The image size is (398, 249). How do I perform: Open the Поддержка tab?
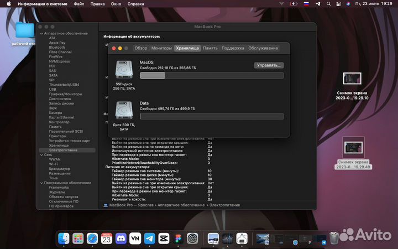point(233,48)
